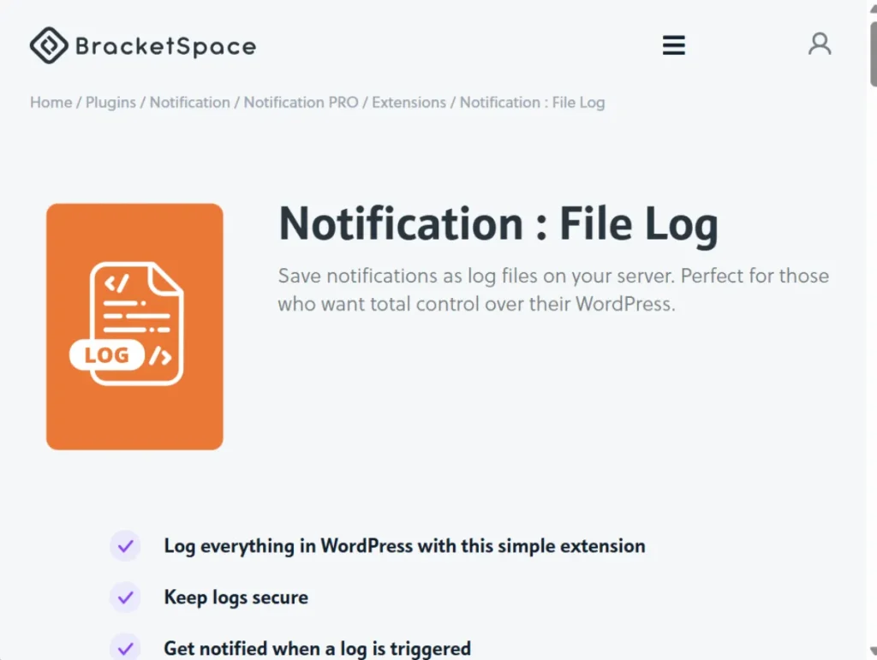The width and height of the screenshot is (877, 660).
Task: Select the "Notification : File Log" page heading
Action: click(x=497, y=223)
